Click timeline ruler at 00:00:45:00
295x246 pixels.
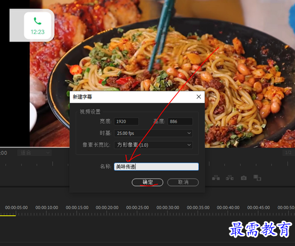point(258,208)
